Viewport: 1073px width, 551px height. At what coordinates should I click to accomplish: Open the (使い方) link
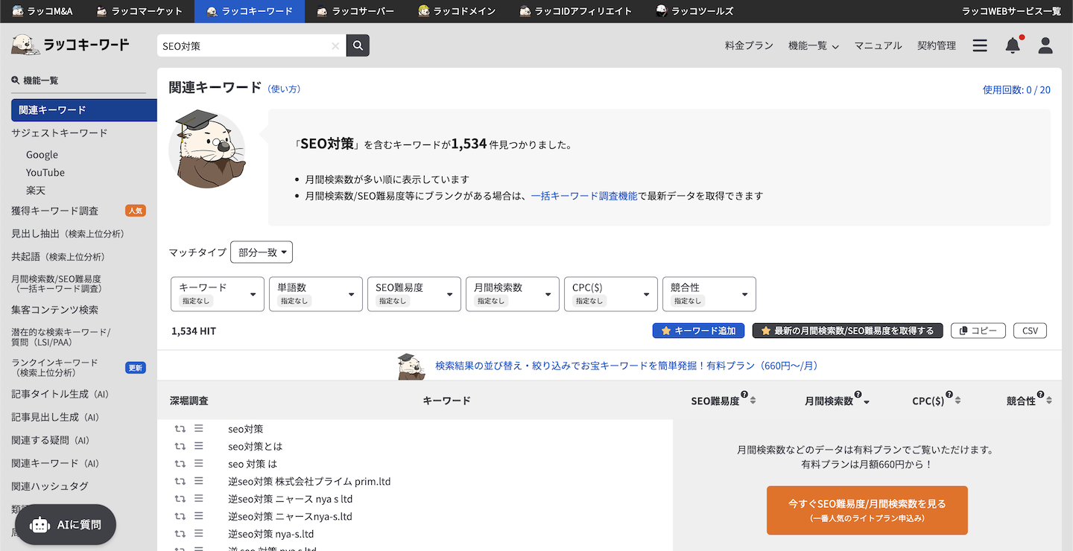point(284,89)
